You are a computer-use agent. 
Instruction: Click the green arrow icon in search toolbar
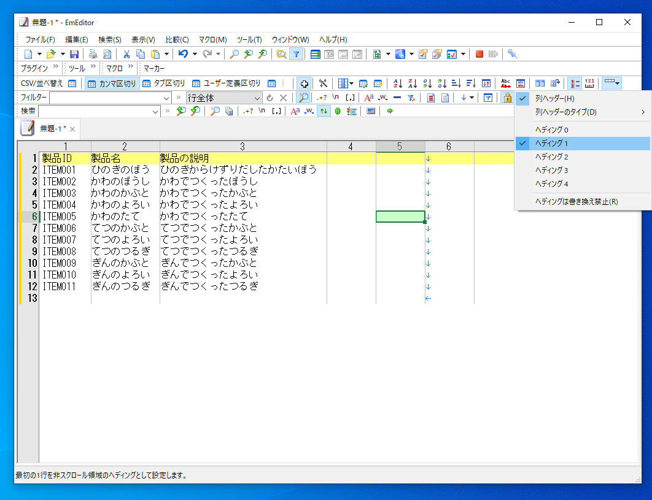click(x=390, y=111)
